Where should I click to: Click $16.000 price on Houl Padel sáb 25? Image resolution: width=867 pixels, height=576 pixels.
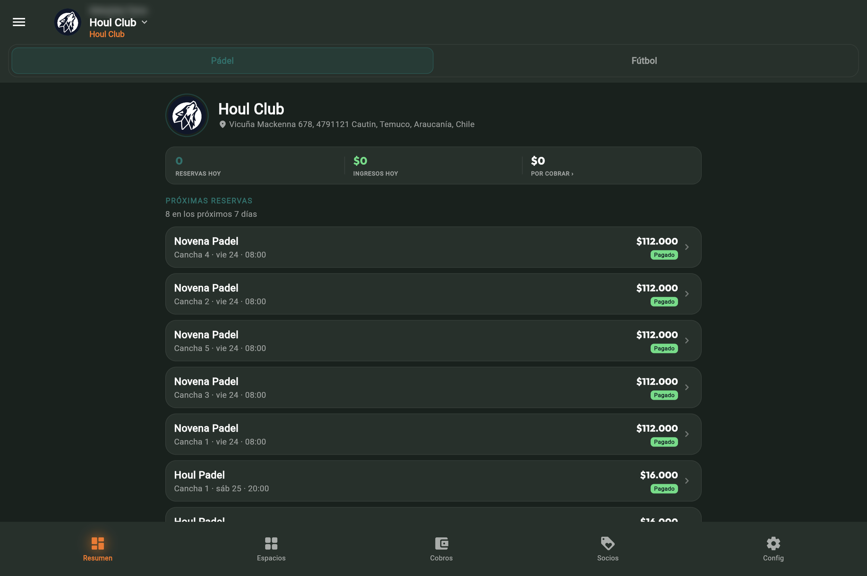[x=659, y=475]
